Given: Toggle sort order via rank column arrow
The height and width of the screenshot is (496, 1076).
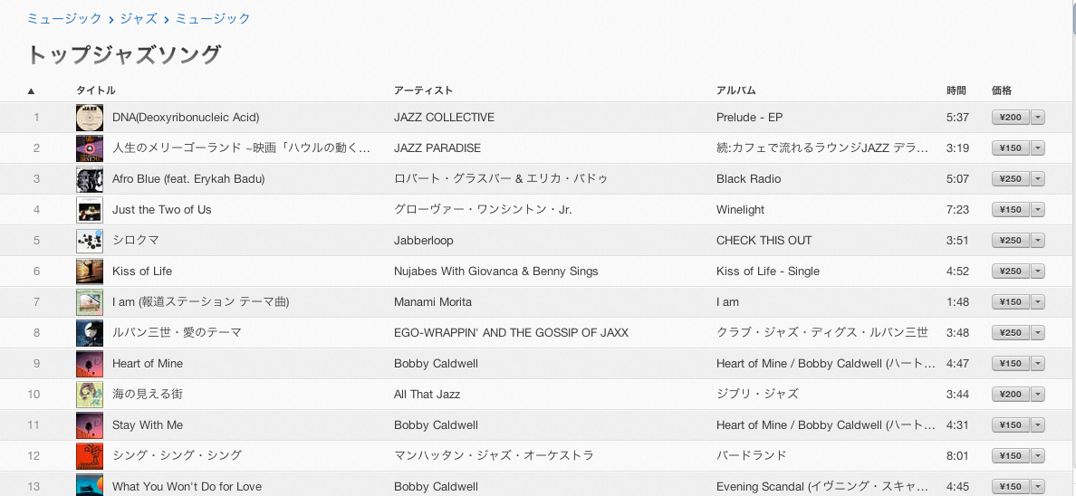Looking at the screenshot, I should pos(31,91).
